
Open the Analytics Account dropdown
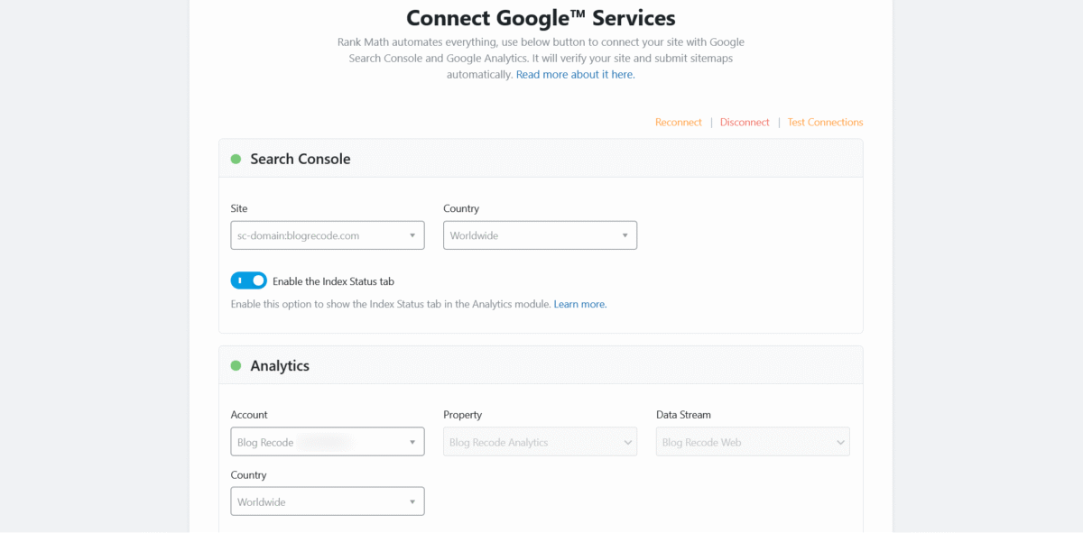(328, 442)
